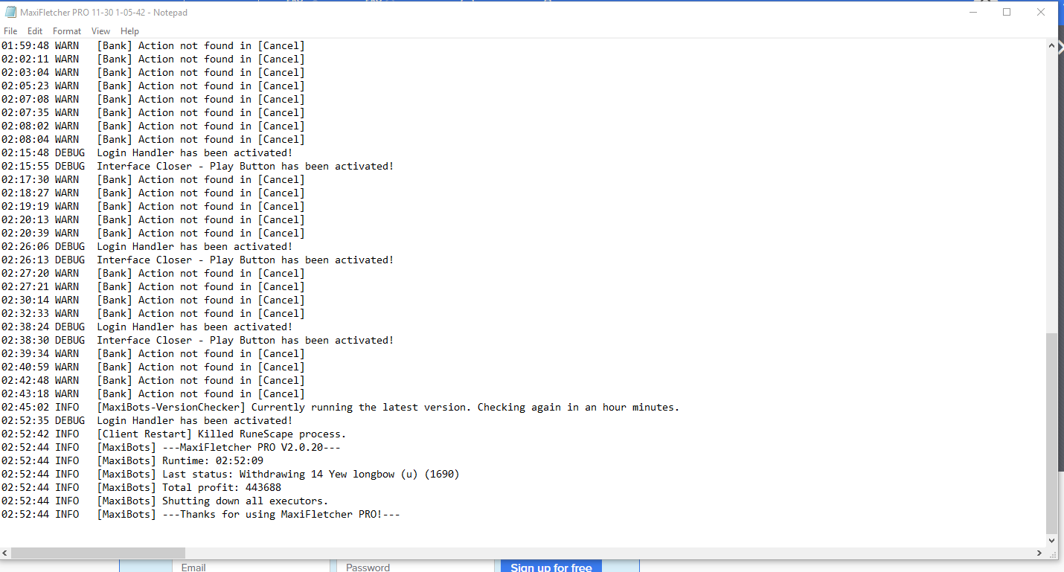This screenshot has height=572, width=1064.
Task: Click the 02:08:04 WARN log line
Action: [x=153, y=139]
